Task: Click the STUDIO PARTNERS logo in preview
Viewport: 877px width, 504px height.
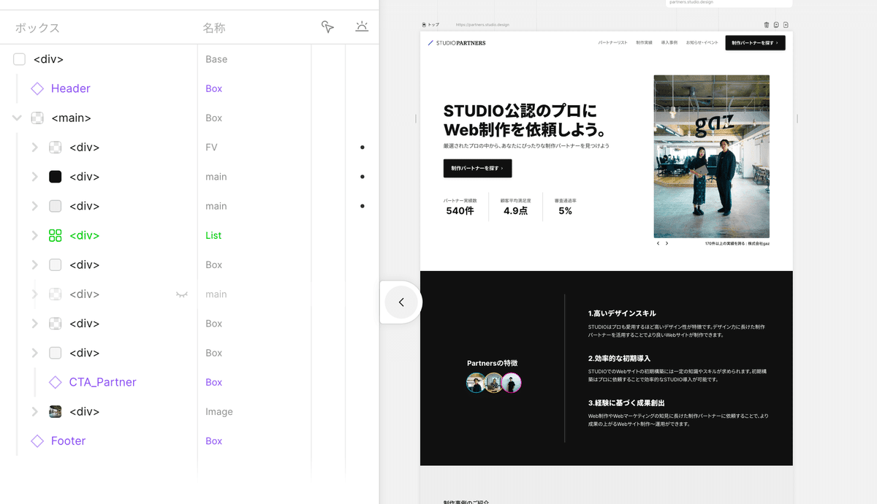Action: pos(457,43)
